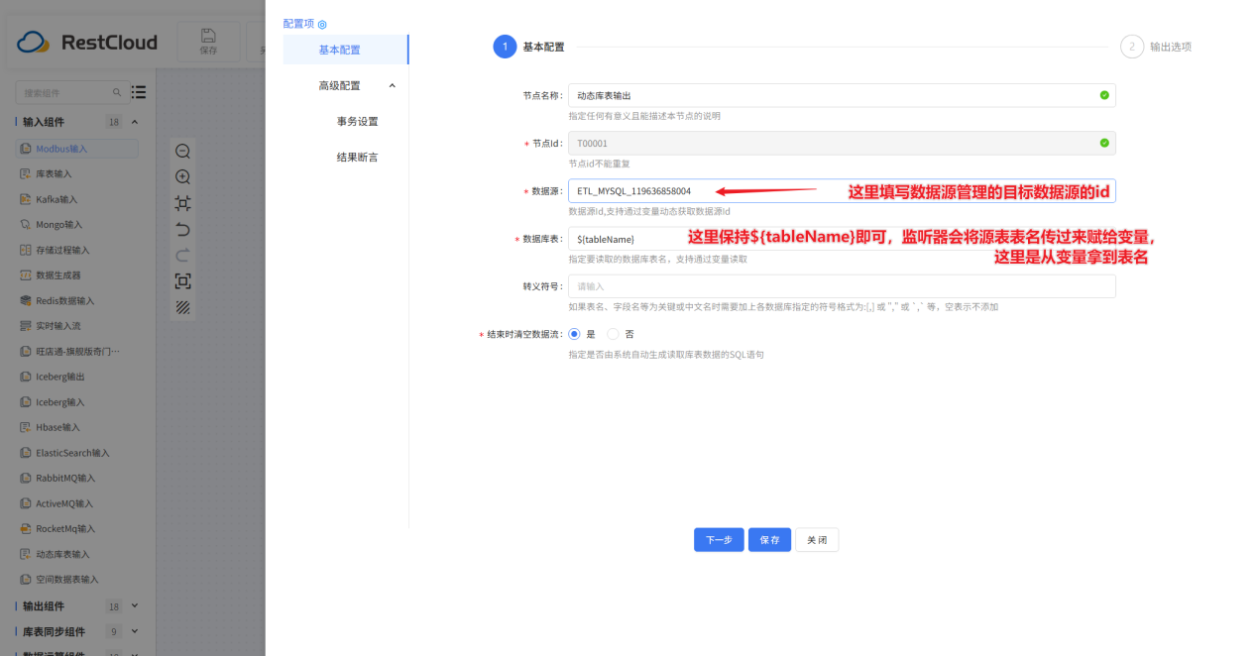Click the Hbase输入 component icon

(27, 427)
